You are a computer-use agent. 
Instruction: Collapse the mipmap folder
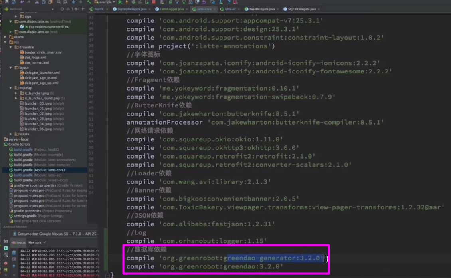click(11, 88)
